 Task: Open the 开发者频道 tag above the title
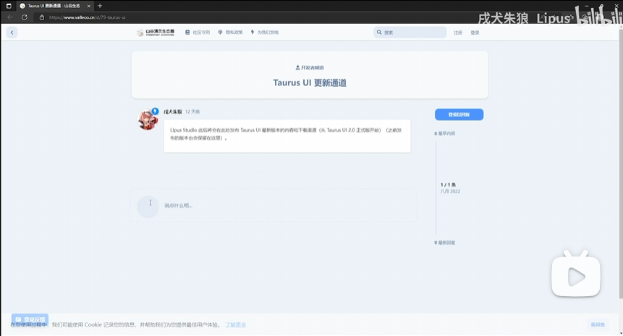tap(310, 67)
